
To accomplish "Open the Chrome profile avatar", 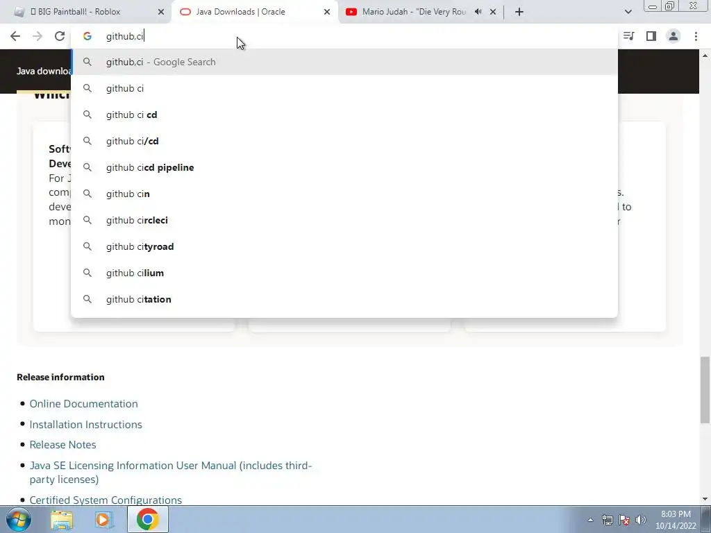I will (674, 36).
